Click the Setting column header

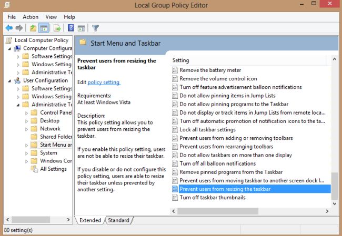click(248, 60)
